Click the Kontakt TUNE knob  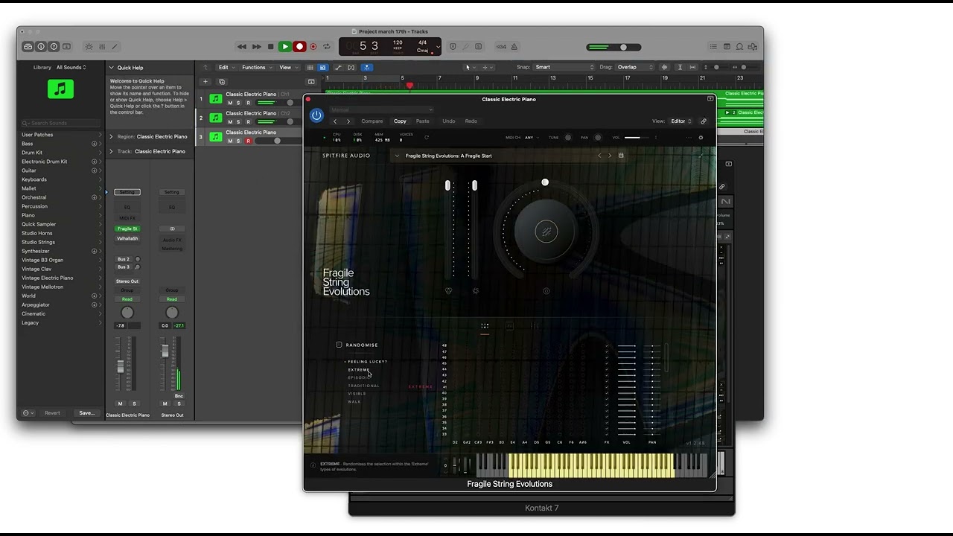pos(568,138)
